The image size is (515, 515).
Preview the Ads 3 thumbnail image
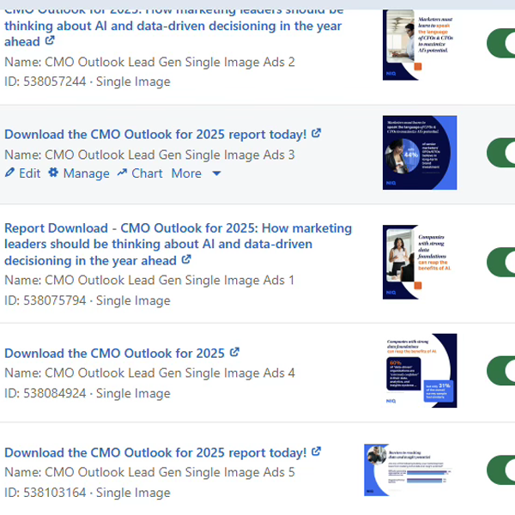click(x=419, y=152)
